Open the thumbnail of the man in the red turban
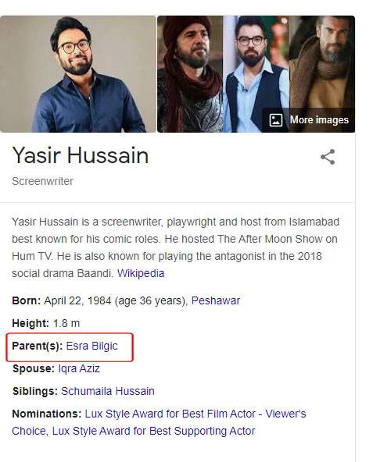Viewport: 373px width, 462px height. (190, 74)
